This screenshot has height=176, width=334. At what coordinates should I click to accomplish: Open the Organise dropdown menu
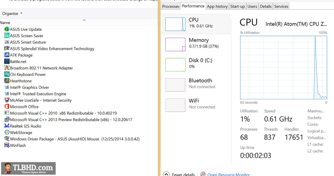click(x=12, y=13)
